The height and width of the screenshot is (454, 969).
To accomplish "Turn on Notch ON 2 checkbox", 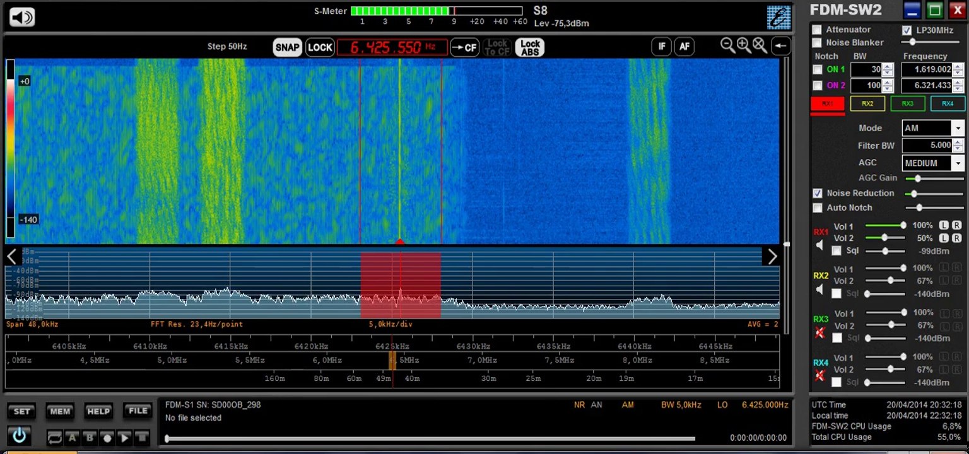I will [818, 86].
